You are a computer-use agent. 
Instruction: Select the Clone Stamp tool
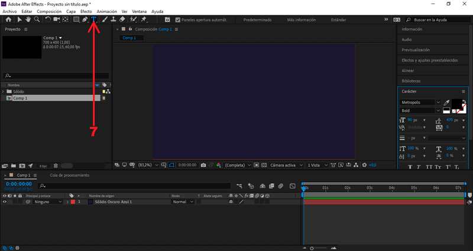[x=113, y=19]
